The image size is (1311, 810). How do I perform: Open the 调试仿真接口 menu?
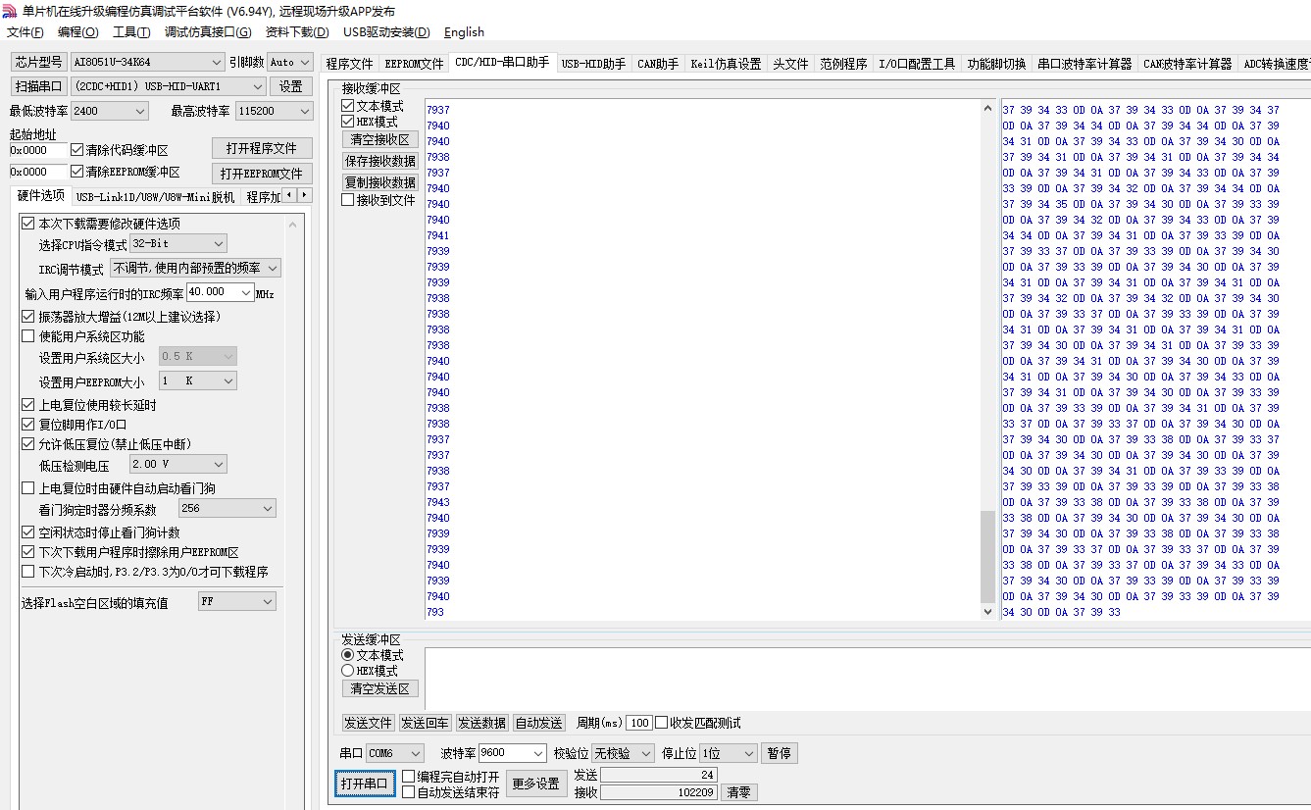[x=207, y=32]
